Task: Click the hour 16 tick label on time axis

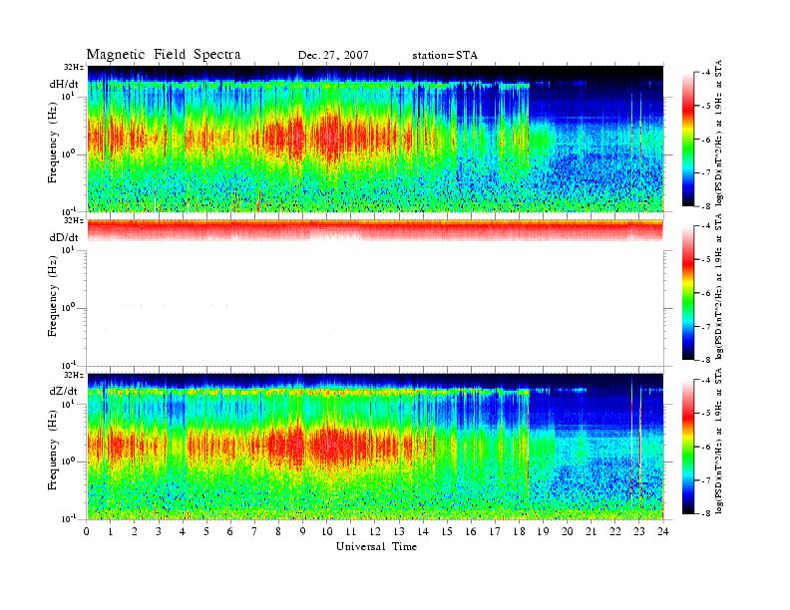Action: tap(471, 531)
